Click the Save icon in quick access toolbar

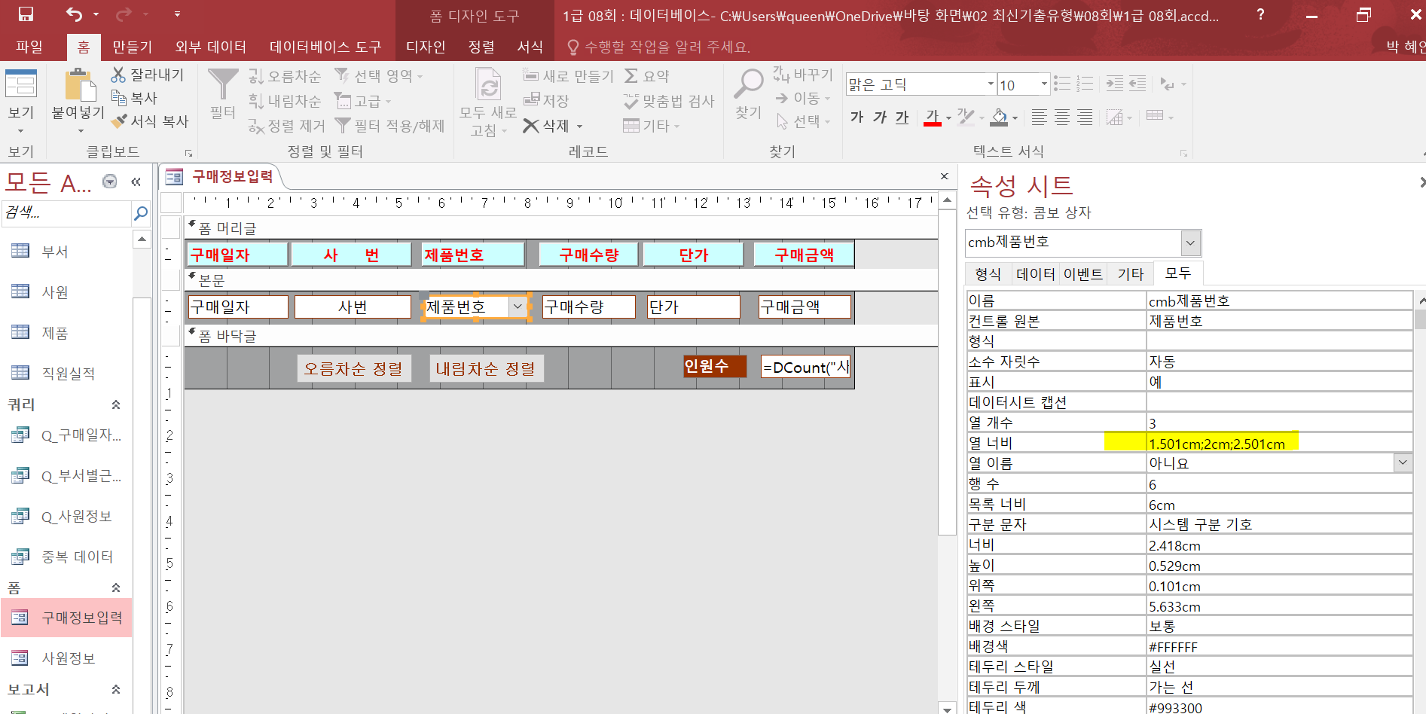point(26,14)
